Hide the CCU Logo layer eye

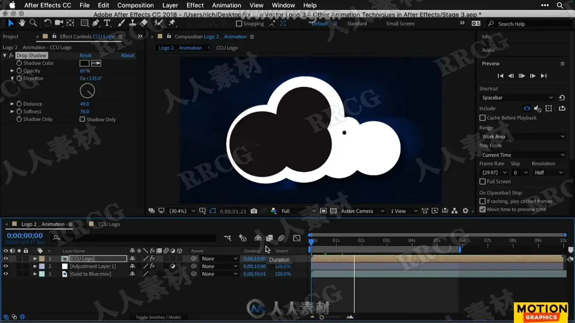[6, 259]
